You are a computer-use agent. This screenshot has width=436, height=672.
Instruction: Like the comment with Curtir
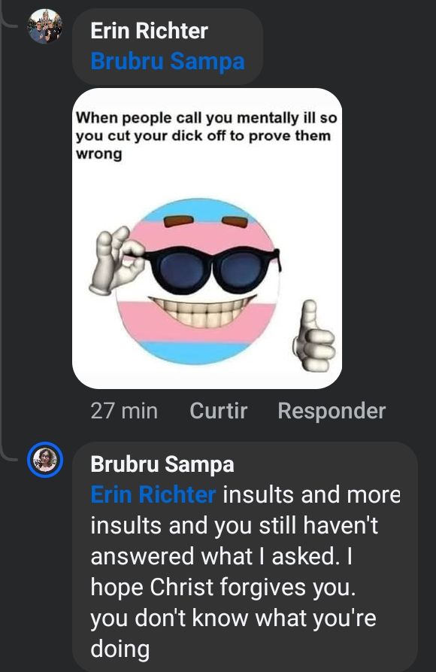pyautogui.click(x=219, y=411)
